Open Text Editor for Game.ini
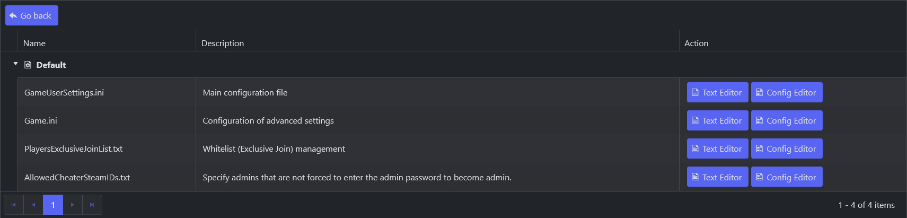The height and width of the screenshot is (218, 907). click(717, 120)
